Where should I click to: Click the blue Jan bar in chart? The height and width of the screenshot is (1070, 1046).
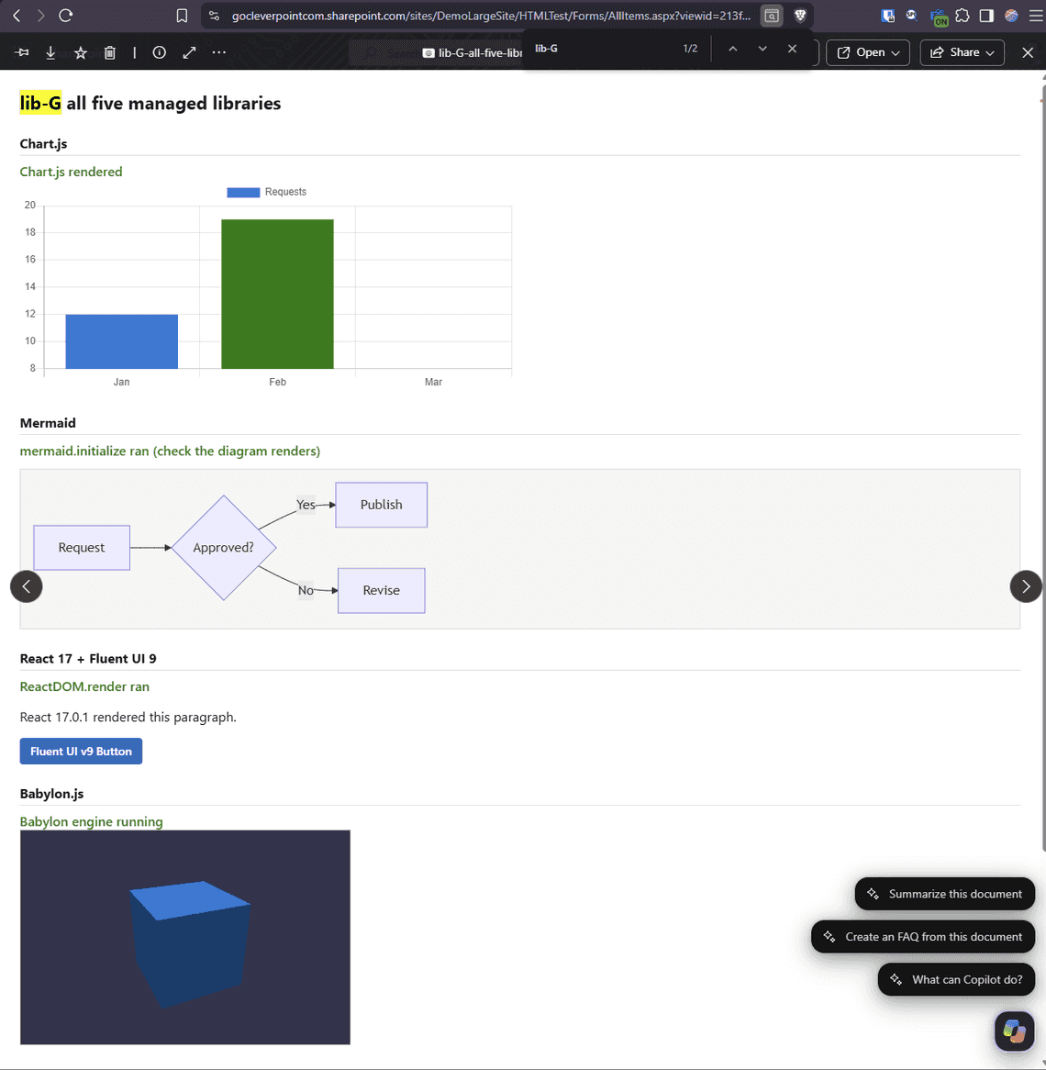[x=121, y=342]
